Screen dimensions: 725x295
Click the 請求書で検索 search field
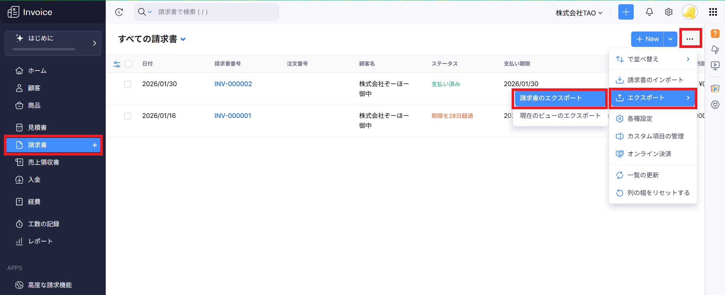[215, 12]
